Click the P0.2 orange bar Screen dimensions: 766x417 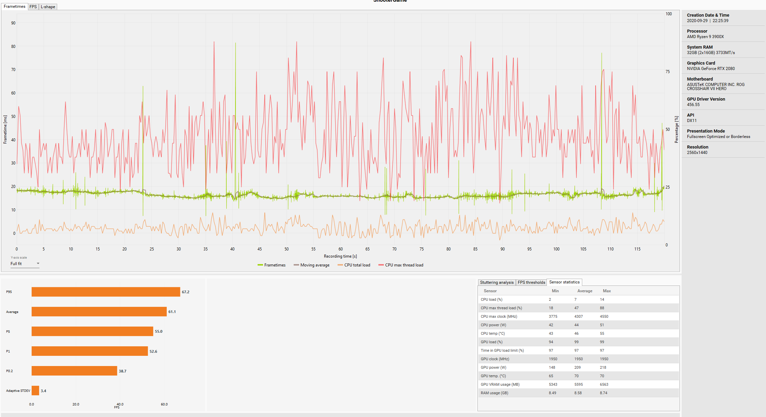[74, 371]
